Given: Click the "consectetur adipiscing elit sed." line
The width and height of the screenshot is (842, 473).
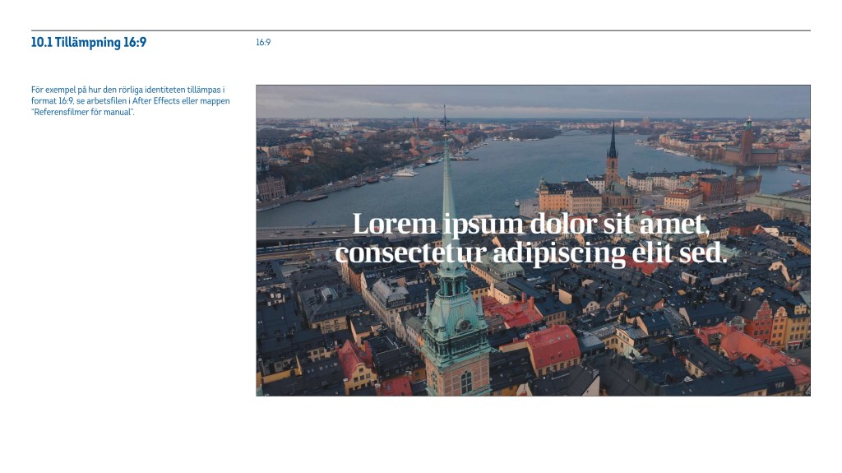Looking at the screenshot, I should pos(530,252).
